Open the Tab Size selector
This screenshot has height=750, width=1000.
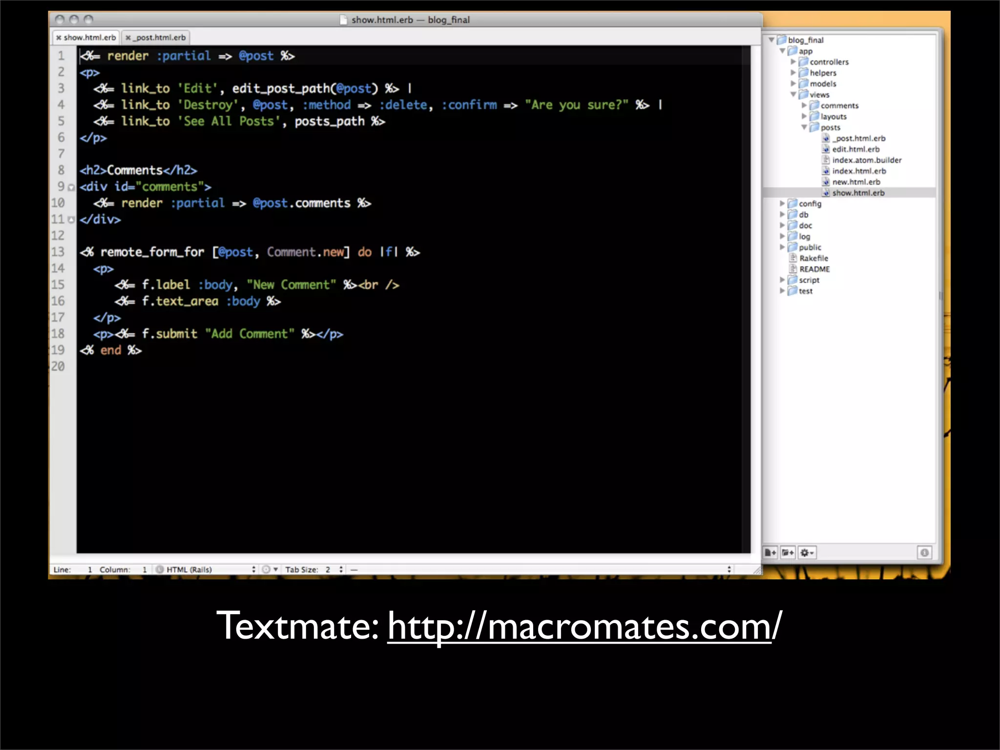pos(314,569)
